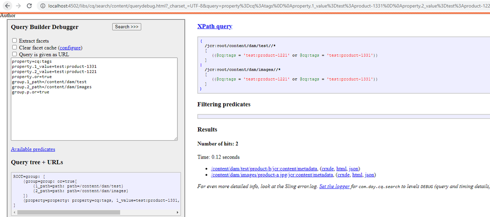The image size is (490, 217).
Task: Open product-a.jpg metadata result path
Action: coord(264,175)
